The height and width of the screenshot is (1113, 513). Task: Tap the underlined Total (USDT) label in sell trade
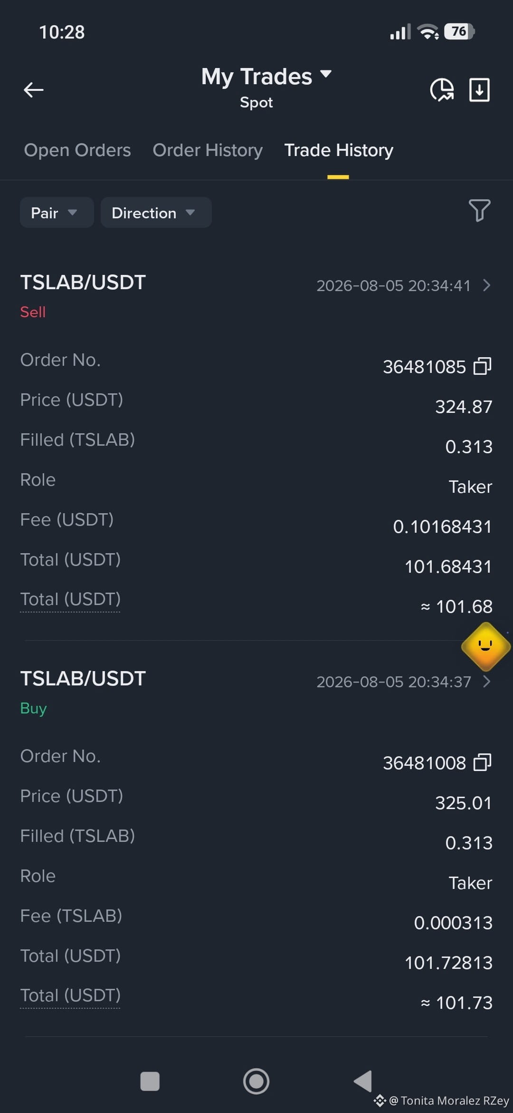point(70,600)
